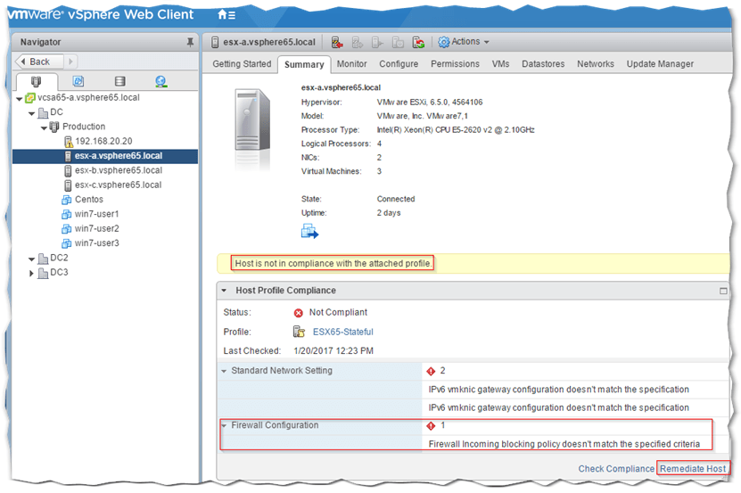Open the Getting Started tab

(x=242, y=64)
